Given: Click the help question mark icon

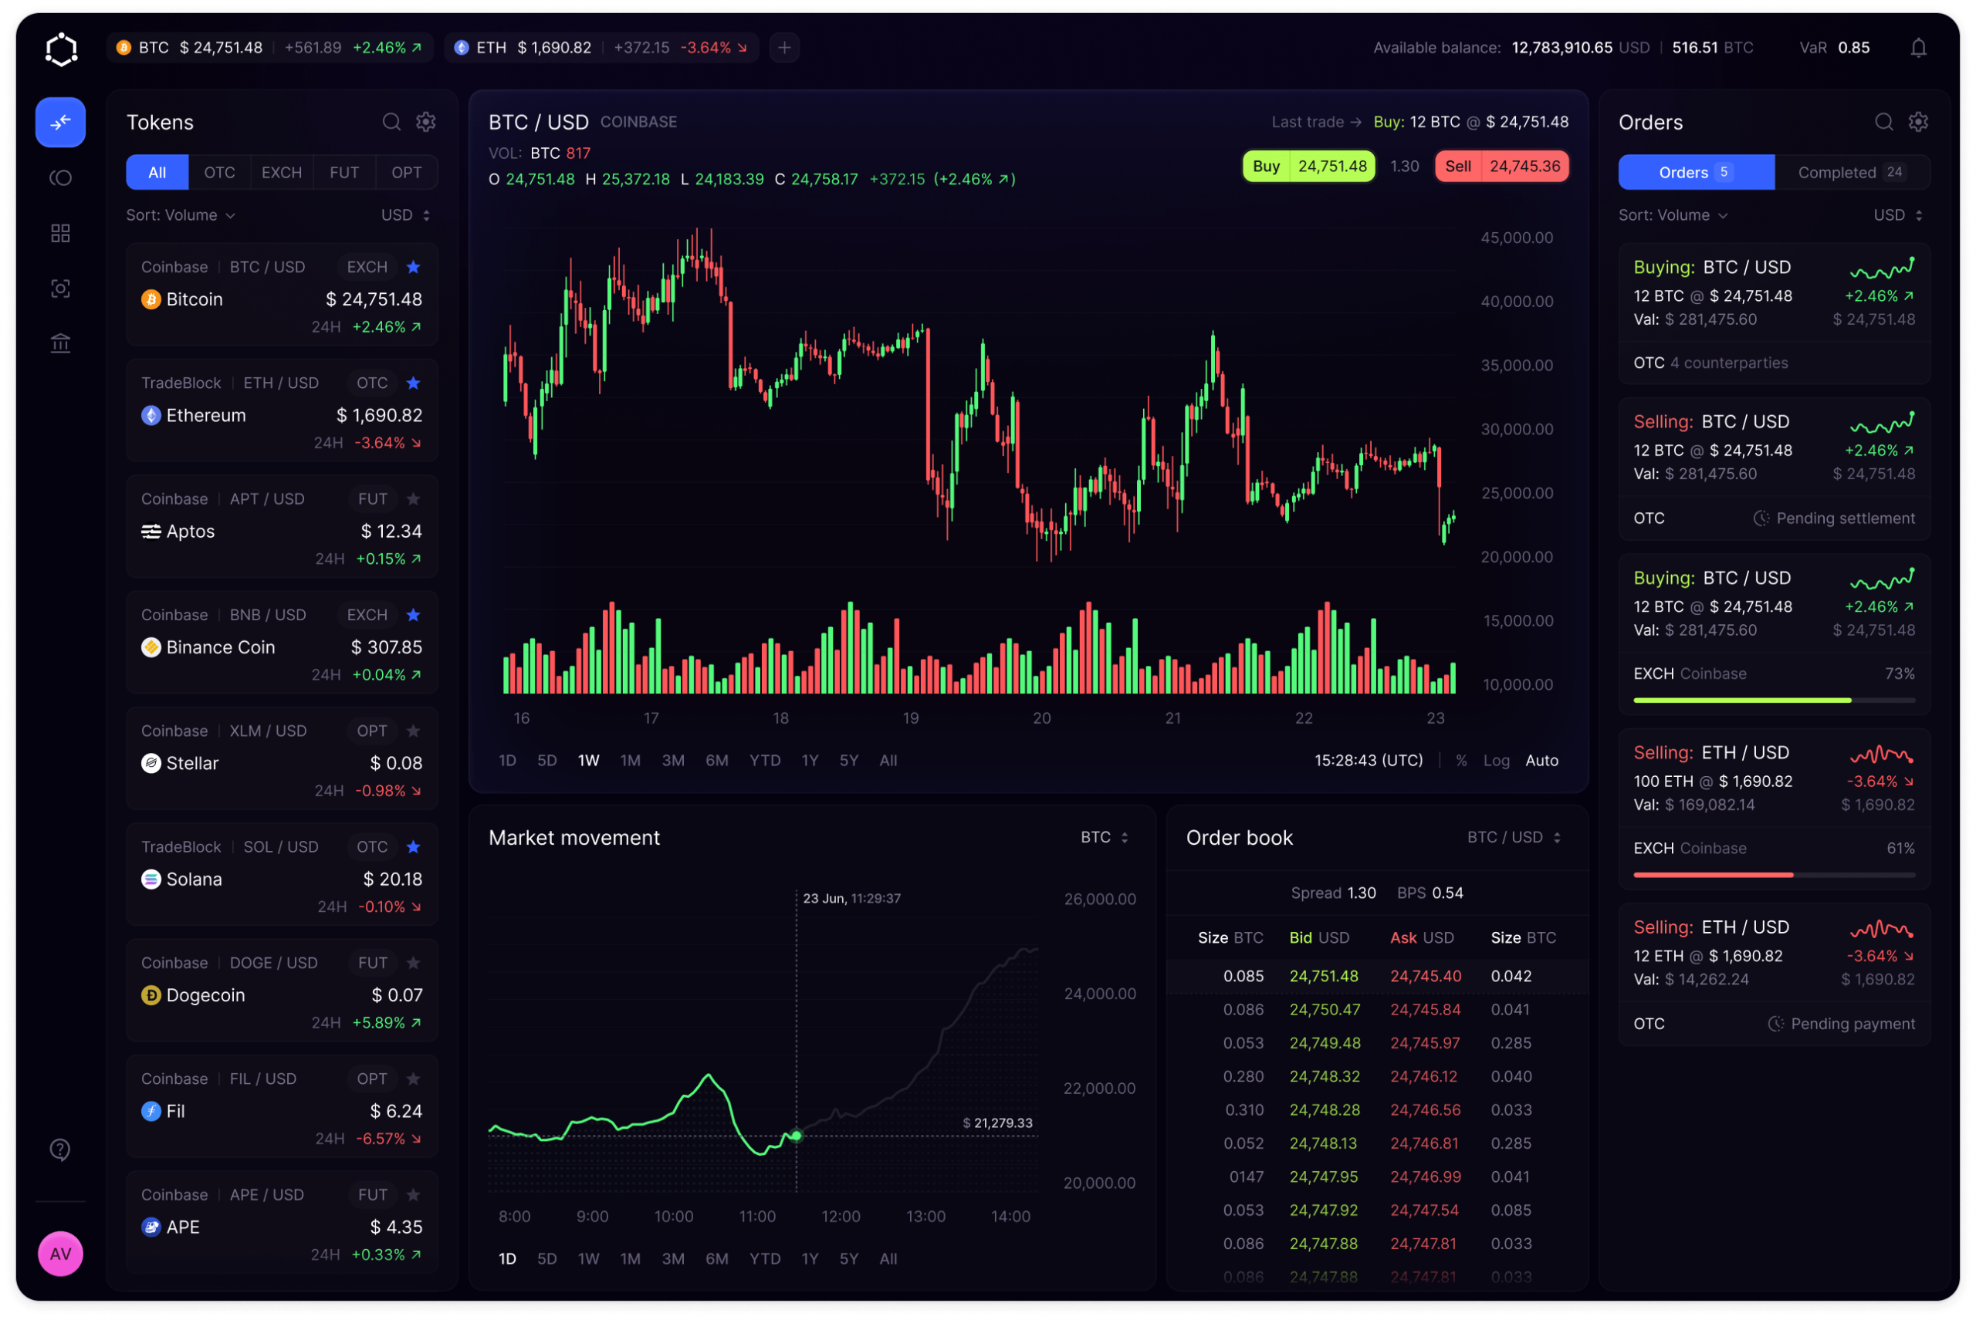Looking at the screenshot, I should [61, 1149].
